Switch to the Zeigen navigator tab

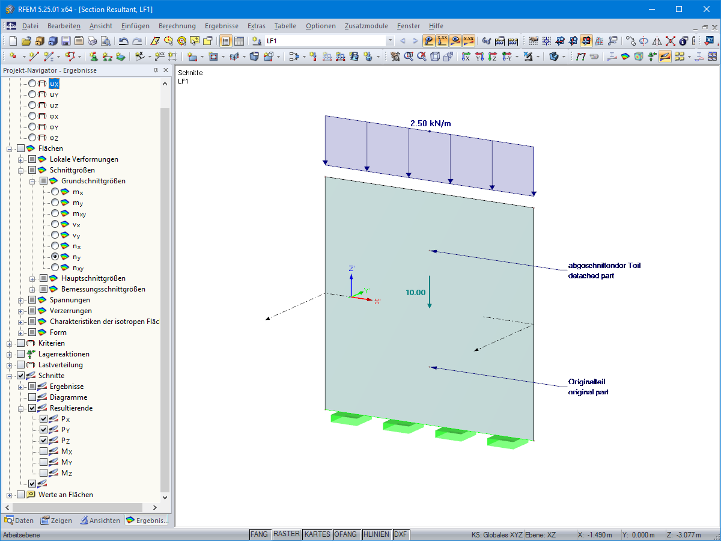pos(56,521)
